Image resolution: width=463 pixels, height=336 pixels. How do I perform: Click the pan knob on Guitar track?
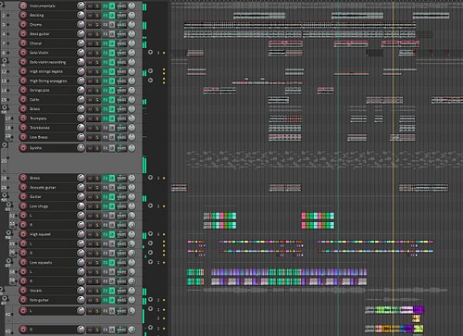pos(131,196)
